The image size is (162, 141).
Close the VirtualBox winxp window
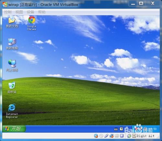153,3
